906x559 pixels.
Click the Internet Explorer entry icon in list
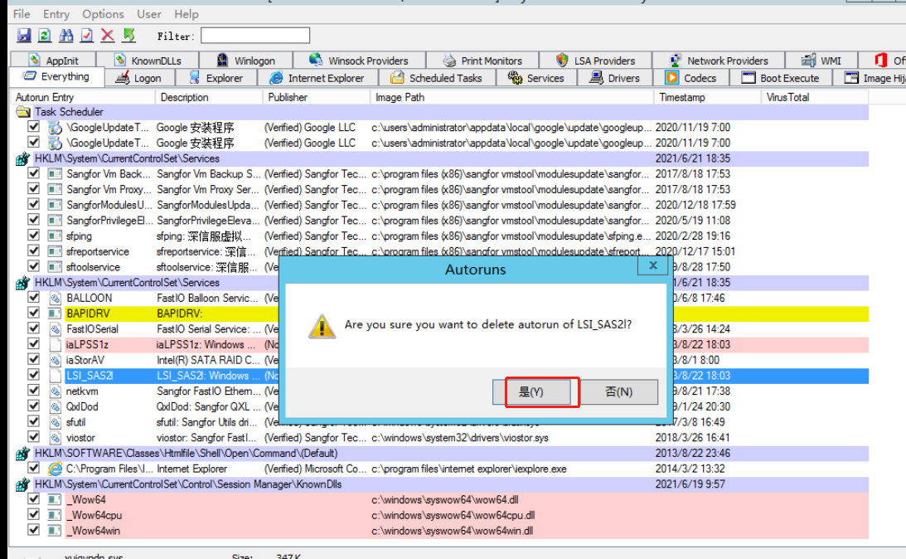point(56,469)
